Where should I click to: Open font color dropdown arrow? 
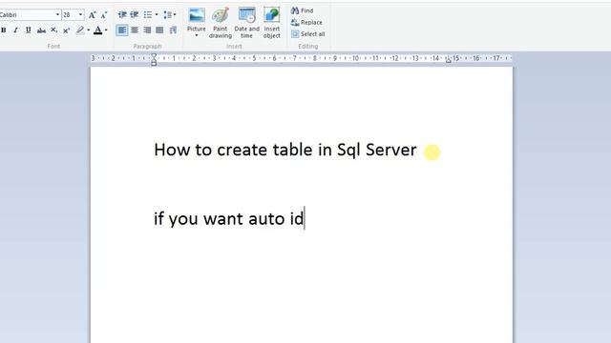tap(106, 30)
